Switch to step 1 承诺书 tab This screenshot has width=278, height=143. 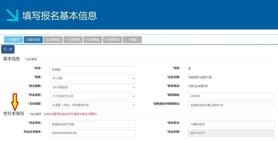(13, 40)
